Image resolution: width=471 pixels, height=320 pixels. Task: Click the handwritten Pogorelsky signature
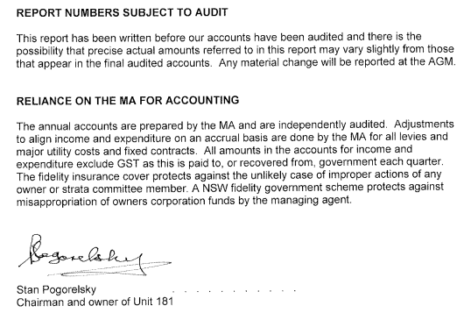[95, 255]
